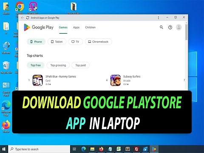Select the Google Chrome desktop shortcut
Screen dimensions: 204x153
(x=20, y=8)
